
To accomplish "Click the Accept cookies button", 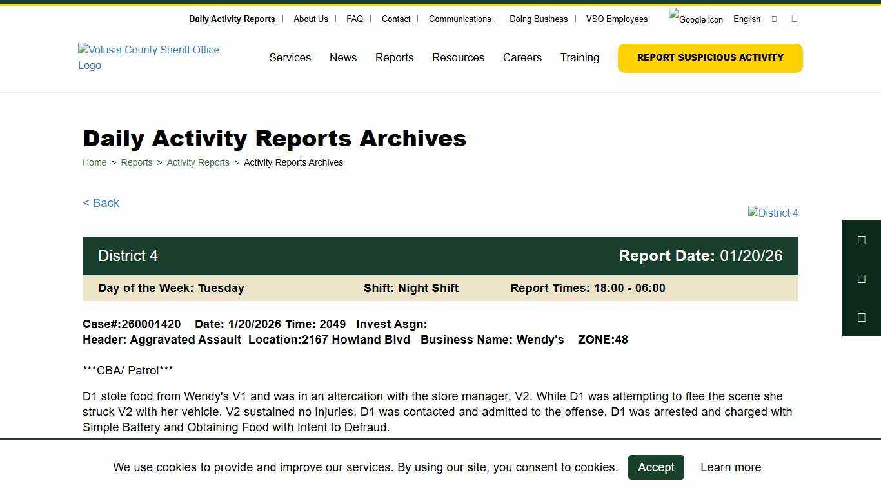I will pyautogui.click(x=656, y=467).
